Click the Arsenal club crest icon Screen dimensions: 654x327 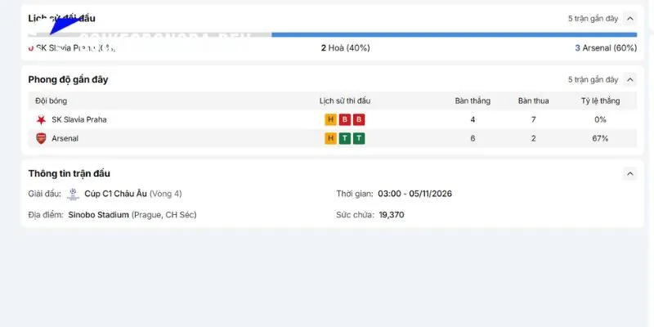(x=41, y=138)
